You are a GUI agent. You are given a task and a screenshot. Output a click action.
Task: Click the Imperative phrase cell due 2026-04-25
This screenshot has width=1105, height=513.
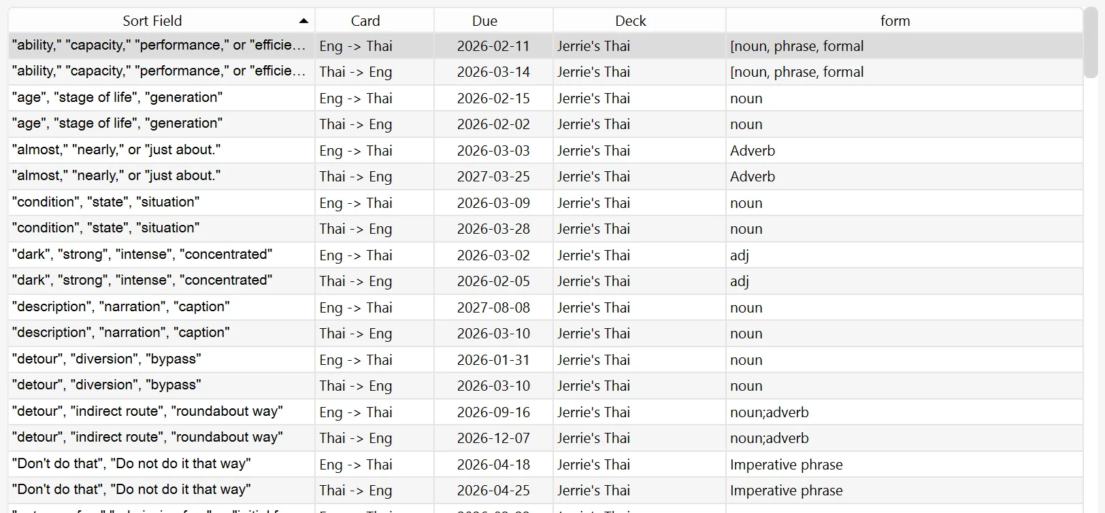(786, 490)
